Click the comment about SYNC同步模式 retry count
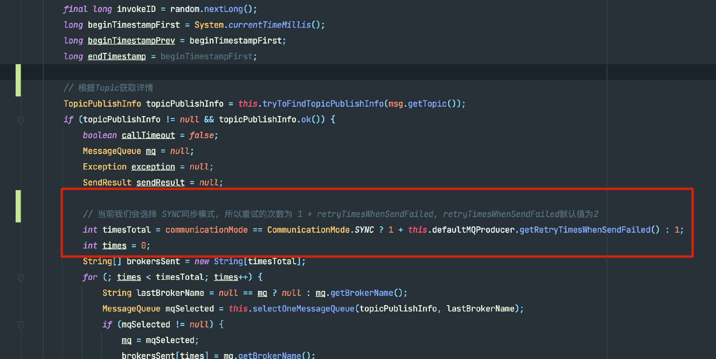This screenshot has width=716, height=359. [x=341, y=214]
